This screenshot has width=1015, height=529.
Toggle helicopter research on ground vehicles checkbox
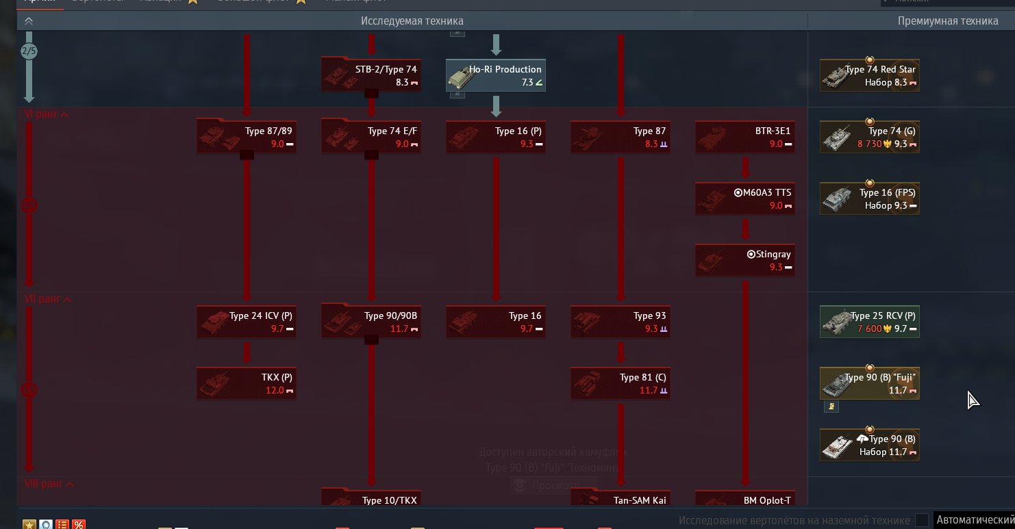[x=922, y=520]
